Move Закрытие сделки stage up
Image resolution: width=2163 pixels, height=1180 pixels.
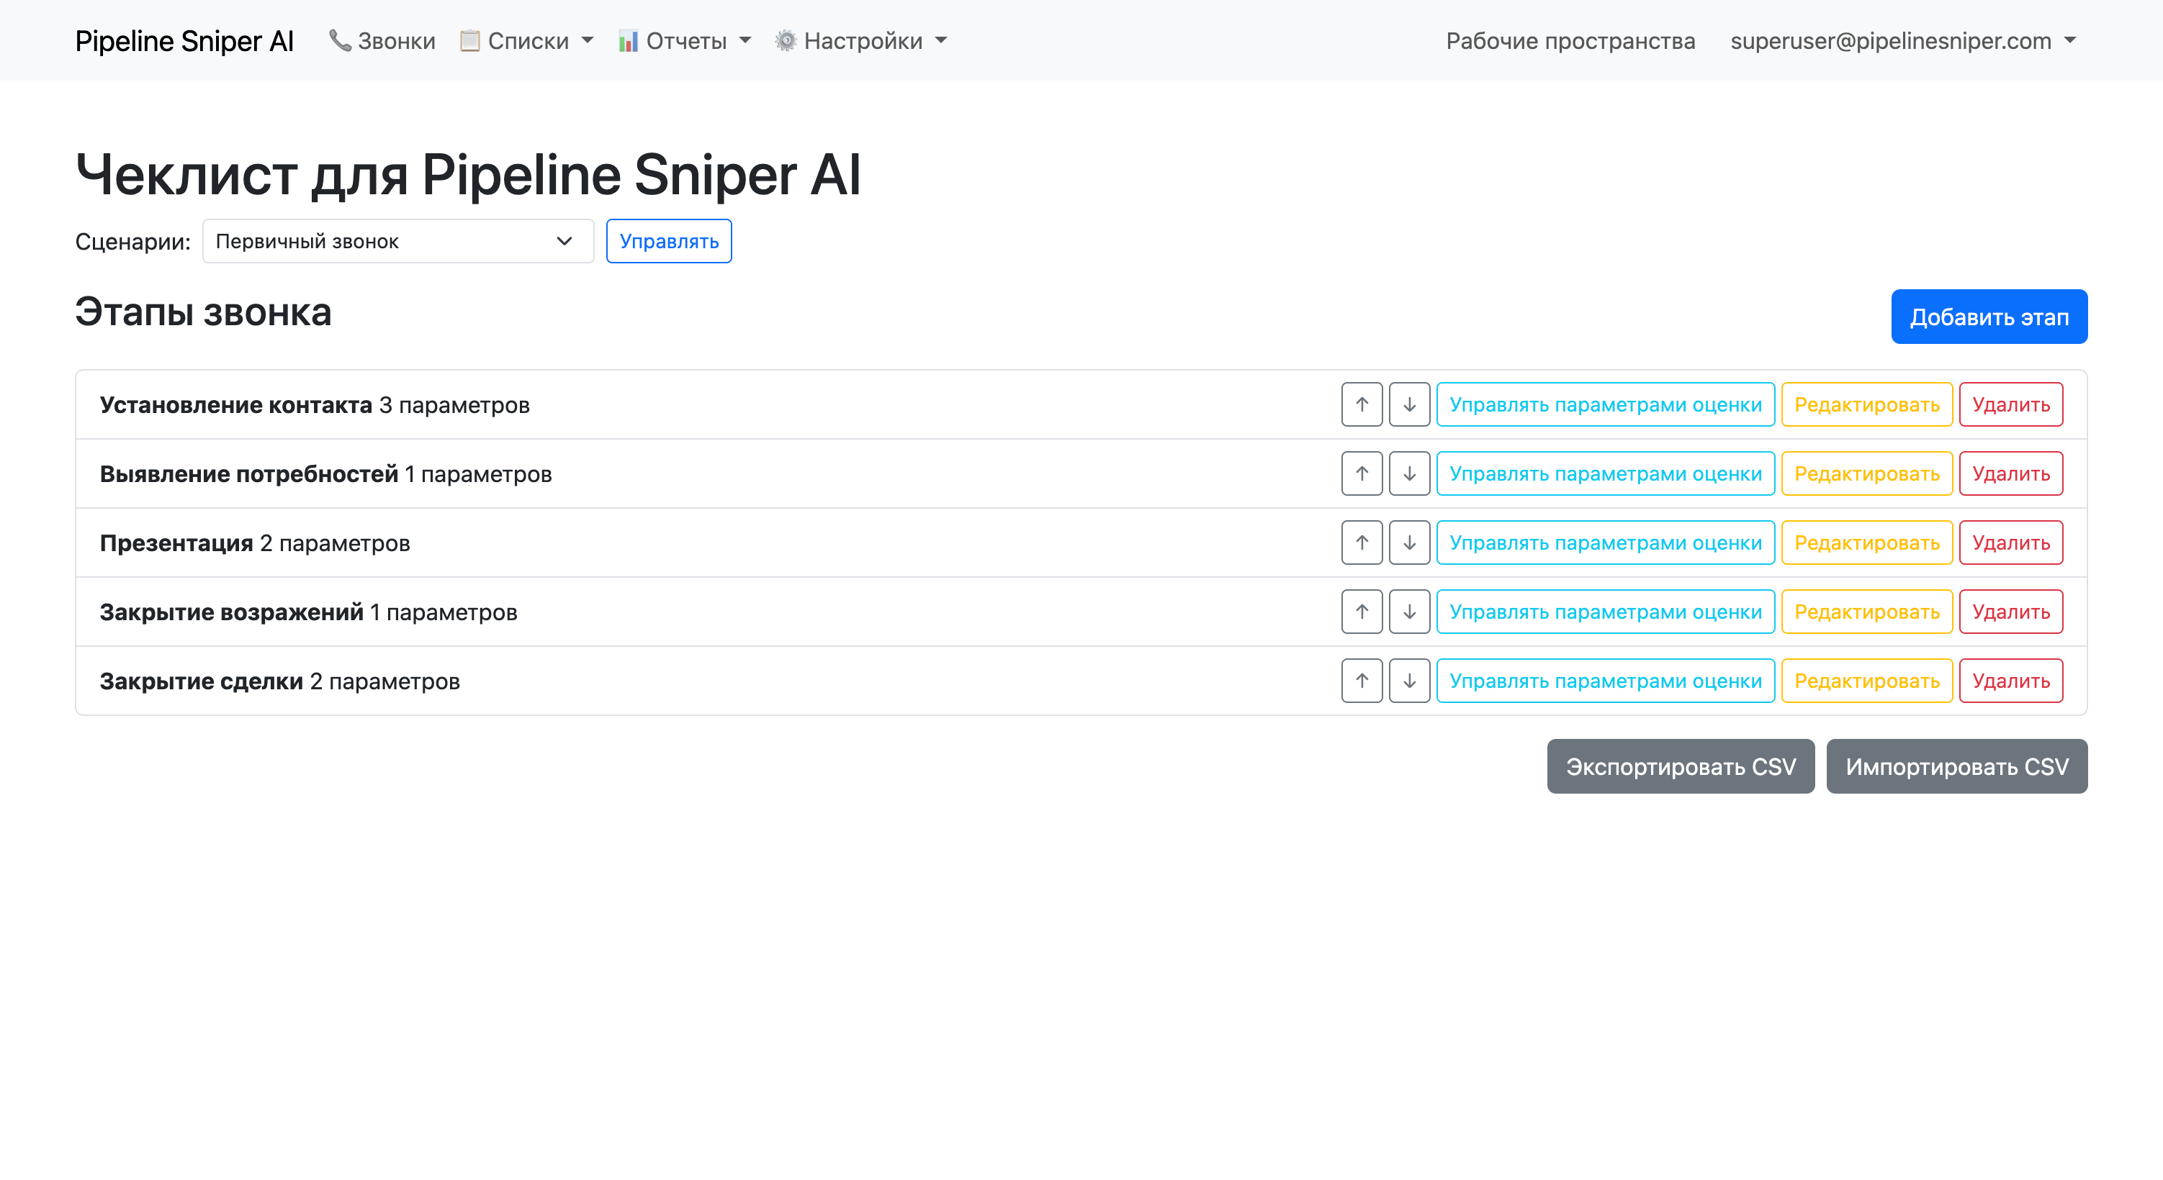[x=1361, y=681]
